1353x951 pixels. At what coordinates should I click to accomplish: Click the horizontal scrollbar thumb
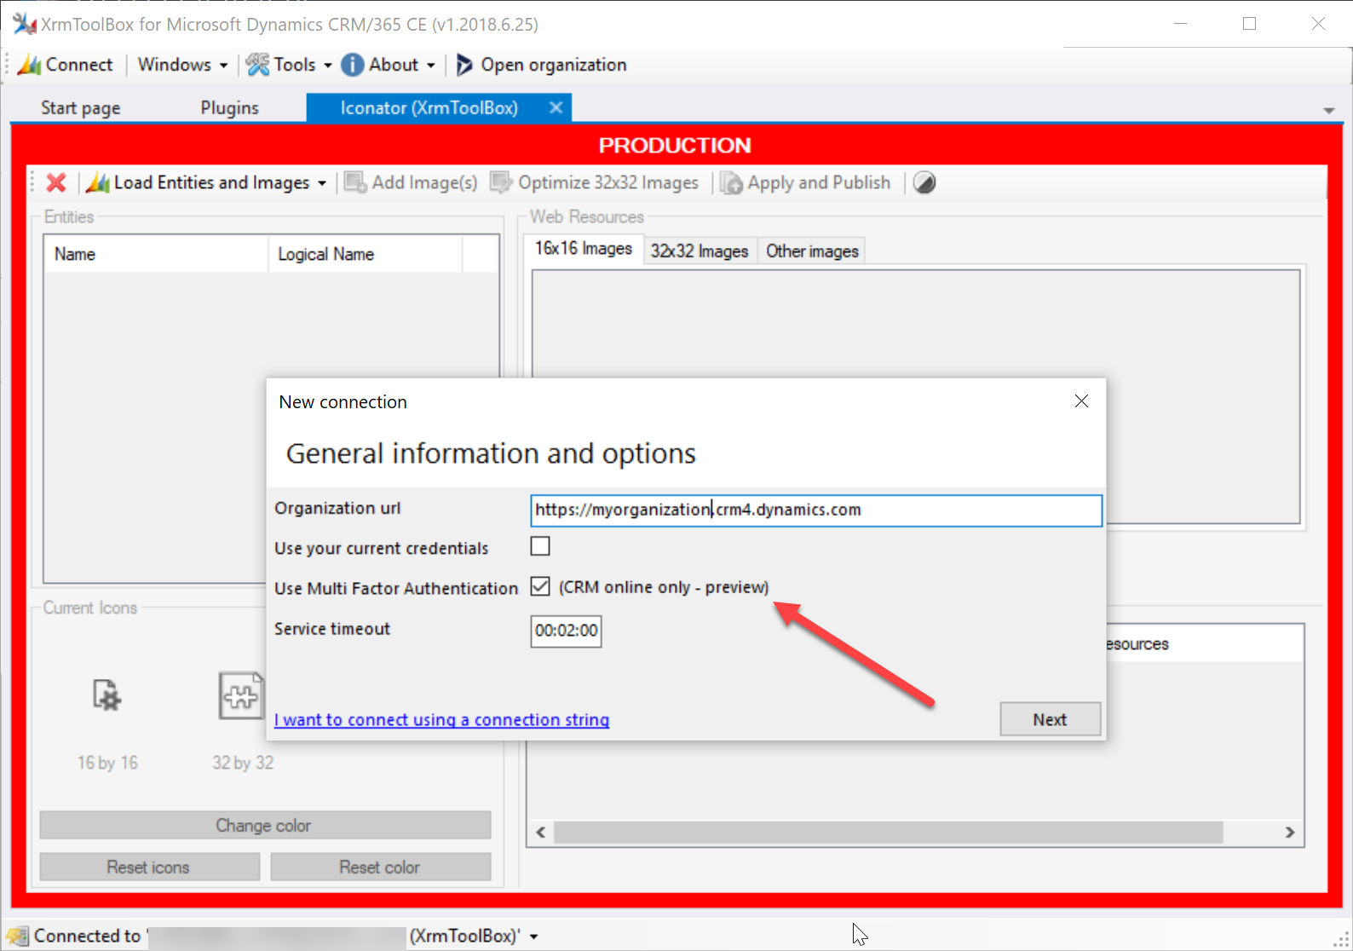click(889, 832)
